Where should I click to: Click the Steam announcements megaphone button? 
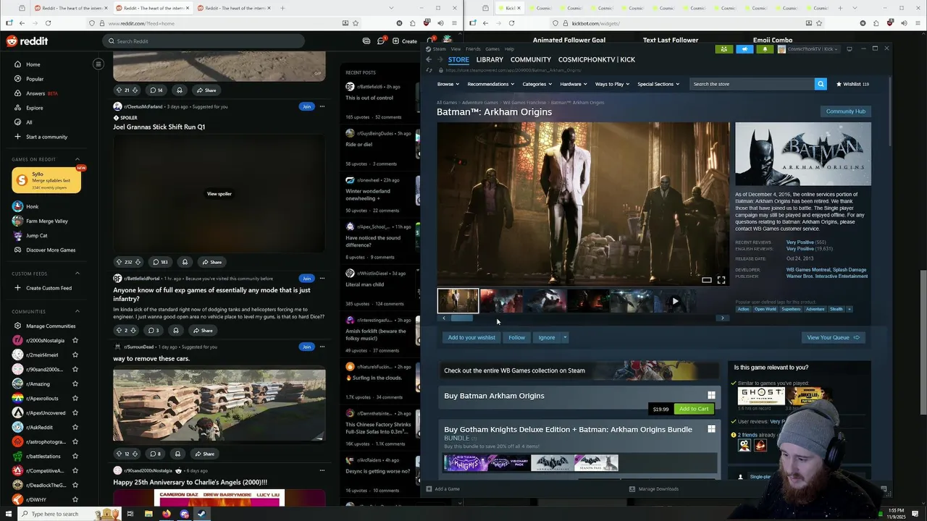(744, 49)
